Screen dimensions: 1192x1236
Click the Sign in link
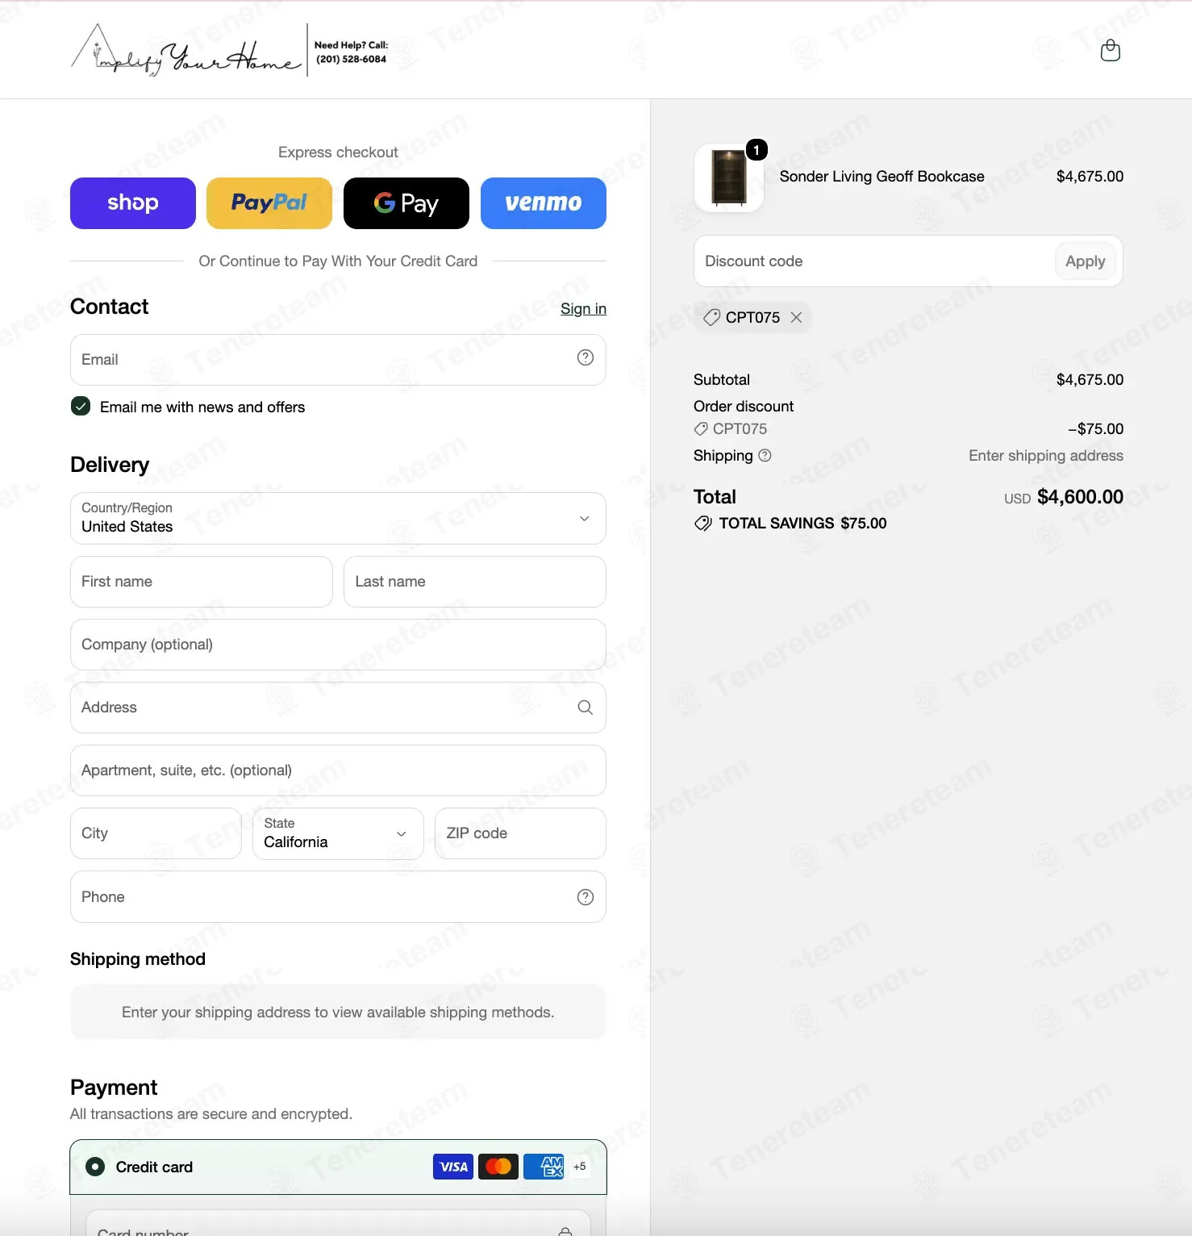tap(583, 309)
